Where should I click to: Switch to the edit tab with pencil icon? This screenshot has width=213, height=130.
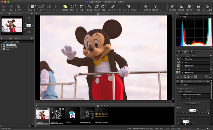(x=185, y=52)
